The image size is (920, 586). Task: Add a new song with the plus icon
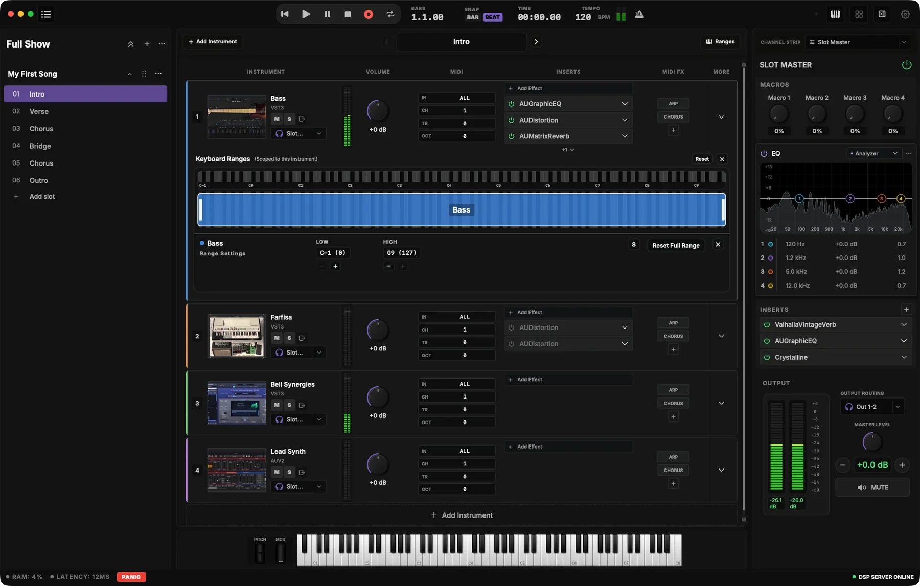(147, 44)
